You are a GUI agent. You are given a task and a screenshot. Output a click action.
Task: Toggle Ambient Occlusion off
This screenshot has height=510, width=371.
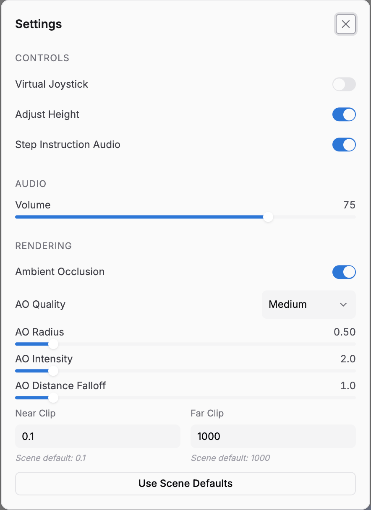click(x=344, y=272)
